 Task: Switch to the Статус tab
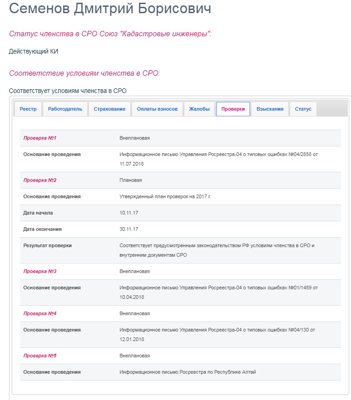pos(303,109)
